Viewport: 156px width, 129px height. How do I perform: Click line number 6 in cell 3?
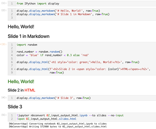tap(12, 62)
